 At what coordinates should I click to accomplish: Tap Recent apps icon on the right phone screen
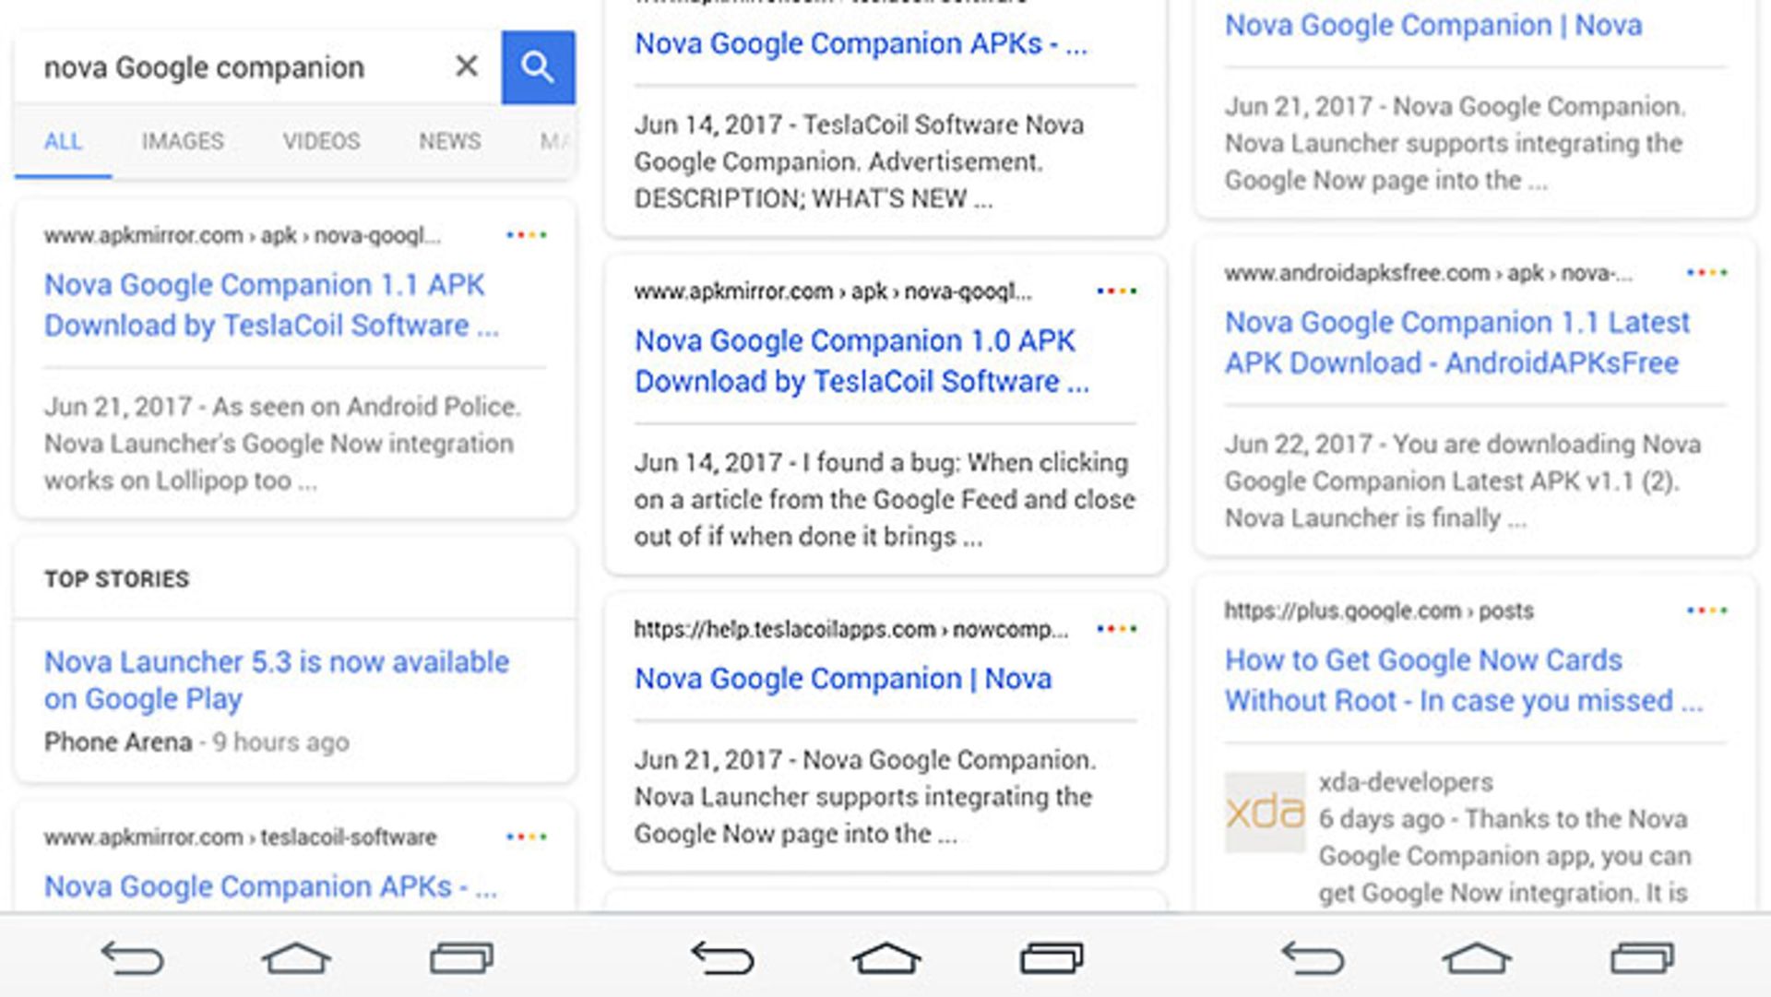1642,958
